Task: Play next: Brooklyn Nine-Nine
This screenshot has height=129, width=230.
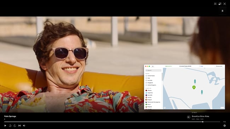Action: click(x=189, y=117)
